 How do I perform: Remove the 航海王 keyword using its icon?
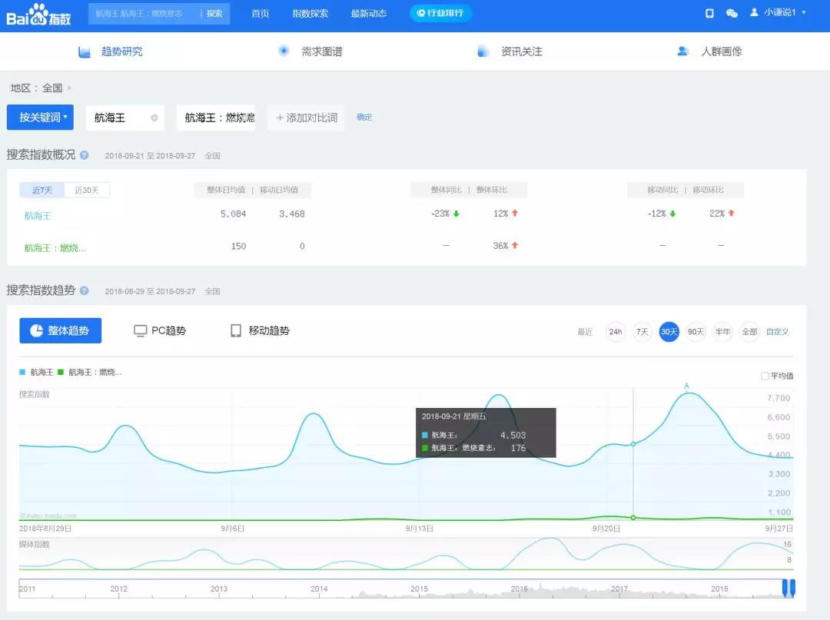click(154, 118)
